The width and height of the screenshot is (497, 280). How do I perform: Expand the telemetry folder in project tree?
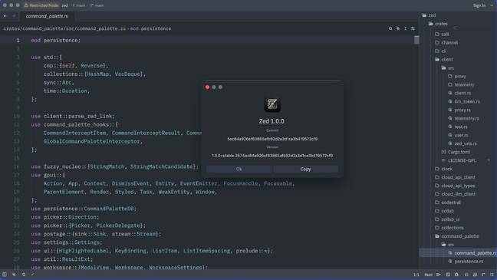point(461,84)
